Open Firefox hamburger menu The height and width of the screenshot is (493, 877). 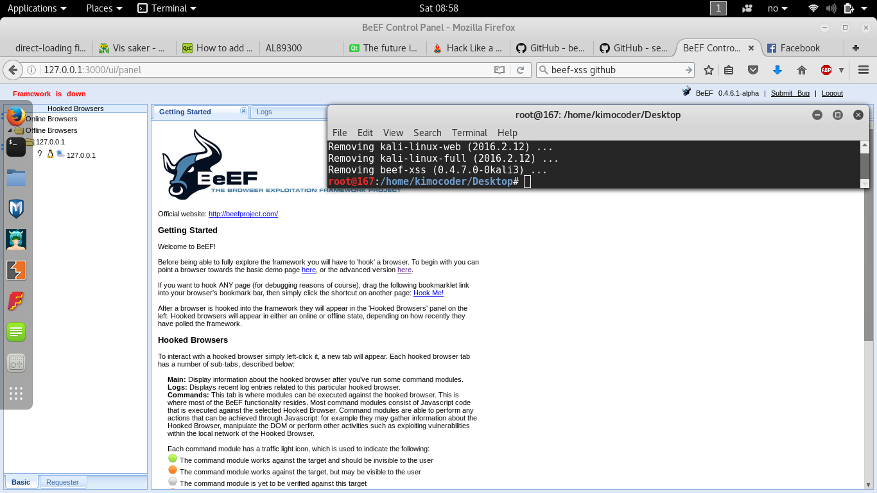coord(864,70)
